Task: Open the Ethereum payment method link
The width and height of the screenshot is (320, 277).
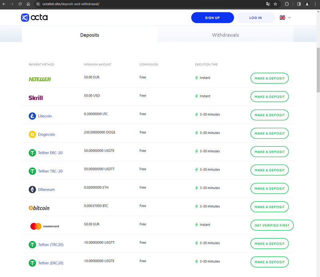Action: (x=46, y=190)
